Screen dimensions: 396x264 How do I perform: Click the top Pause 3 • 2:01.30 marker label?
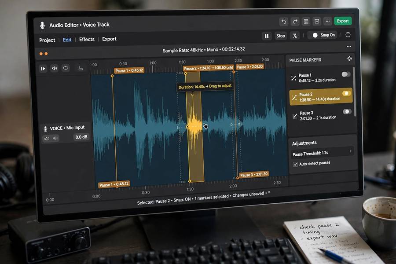tap(250, 67)
